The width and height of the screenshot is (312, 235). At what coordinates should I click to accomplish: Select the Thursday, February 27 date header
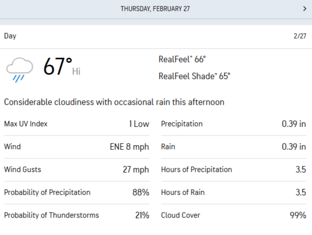[155, 8]
